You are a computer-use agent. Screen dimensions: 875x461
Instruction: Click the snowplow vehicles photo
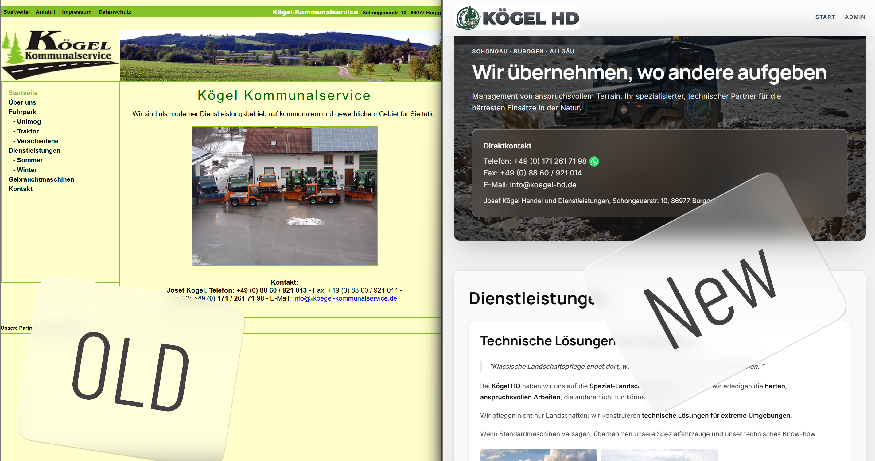(x=284, y=196)
